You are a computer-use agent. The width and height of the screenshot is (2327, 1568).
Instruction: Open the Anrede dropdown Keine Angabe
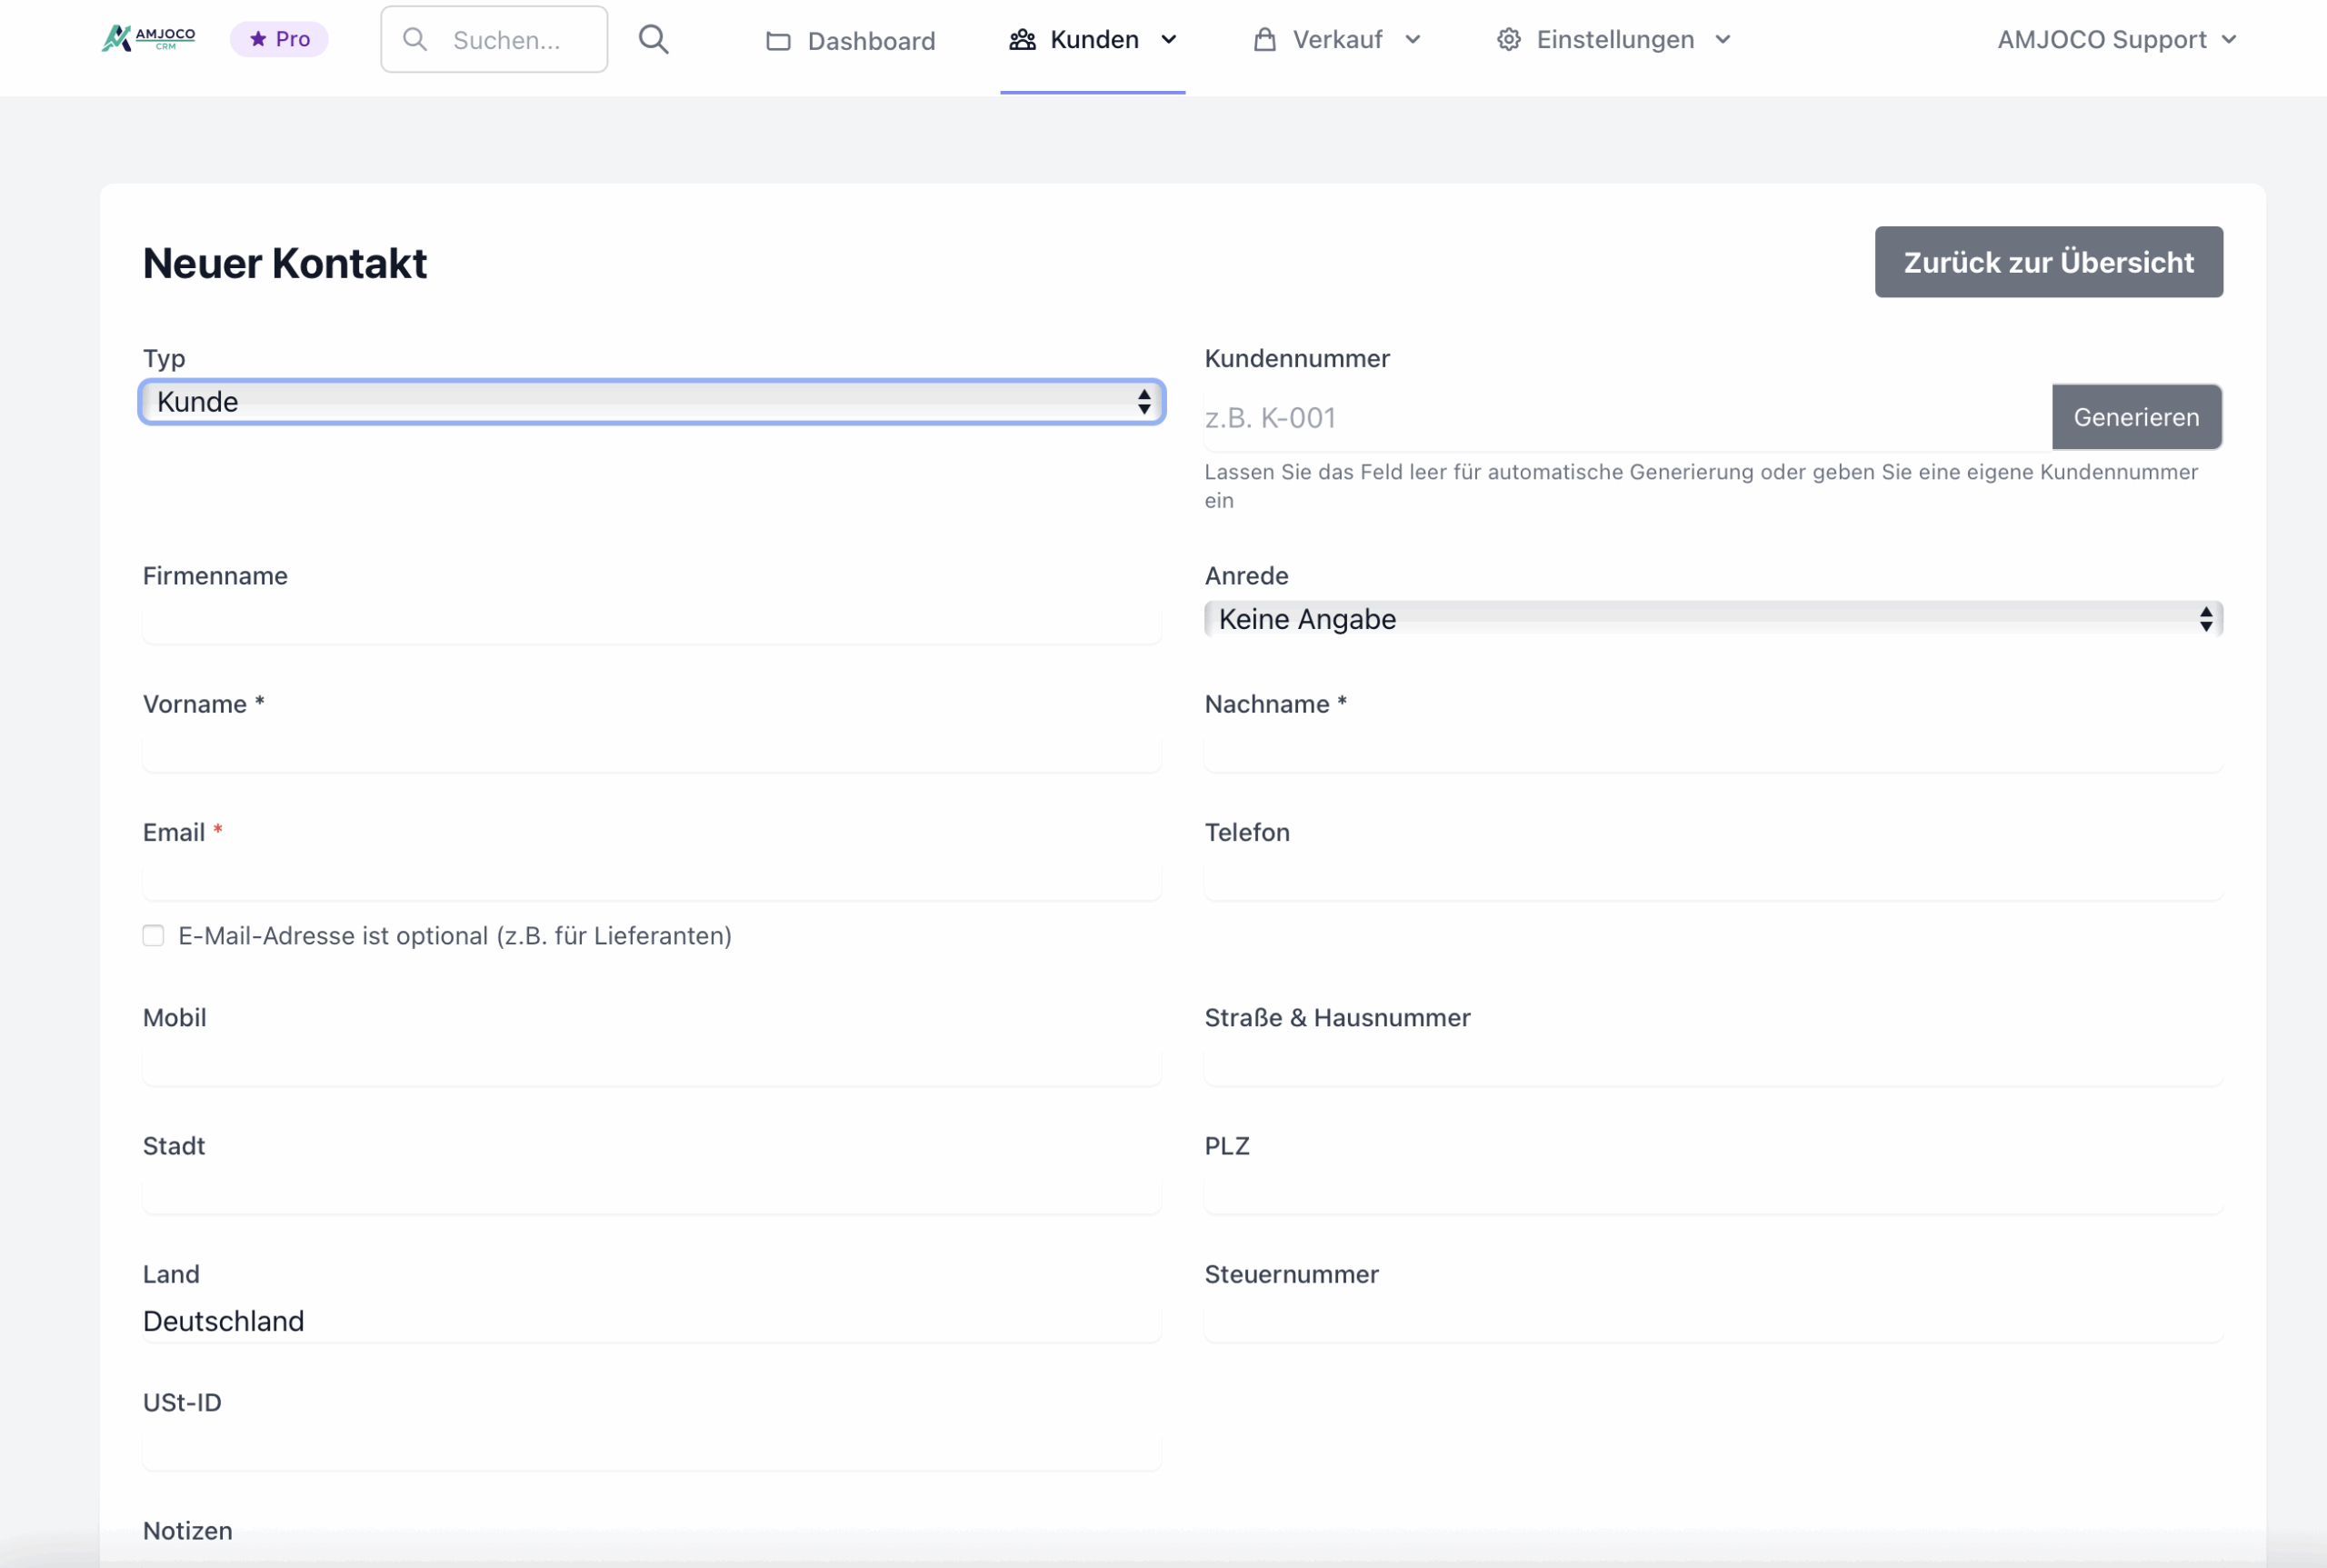(x=1712, y=619)
